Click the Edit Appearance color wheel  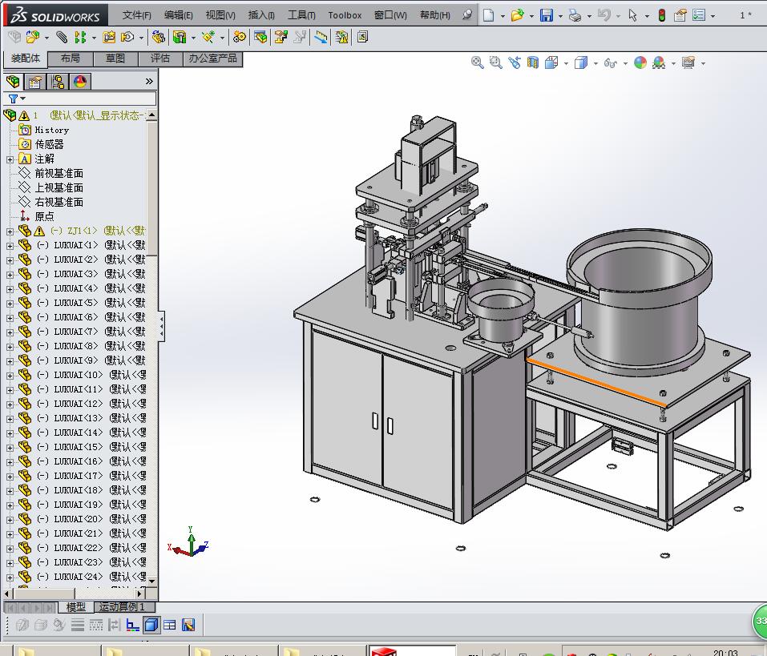(640, 62)
